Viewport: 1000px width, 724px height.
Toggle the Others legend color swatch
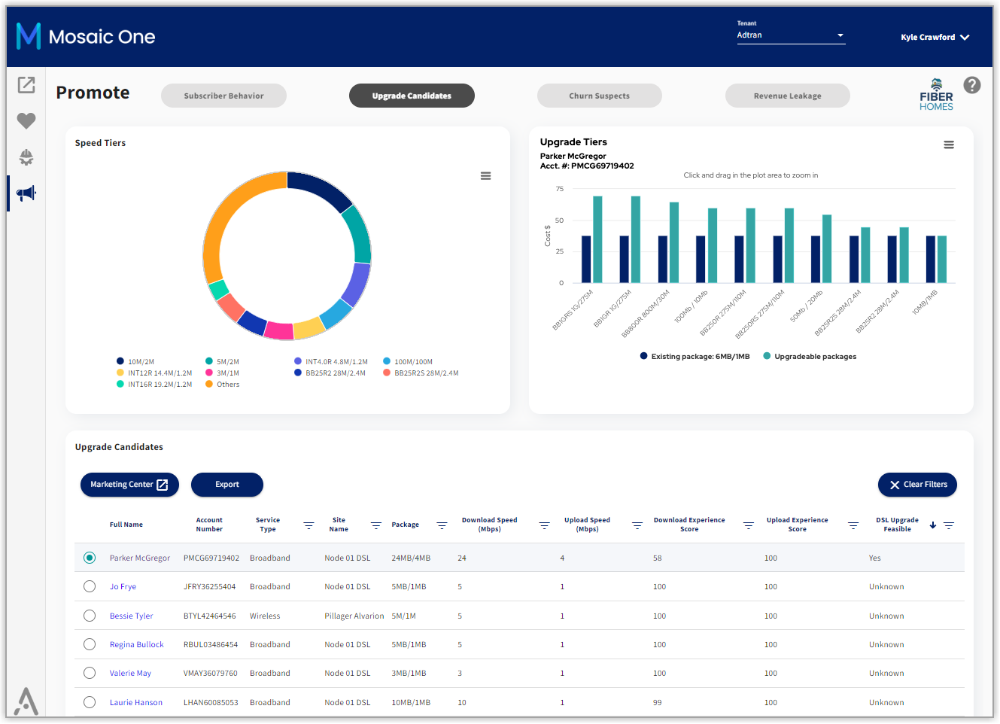[x=209, y=385]
